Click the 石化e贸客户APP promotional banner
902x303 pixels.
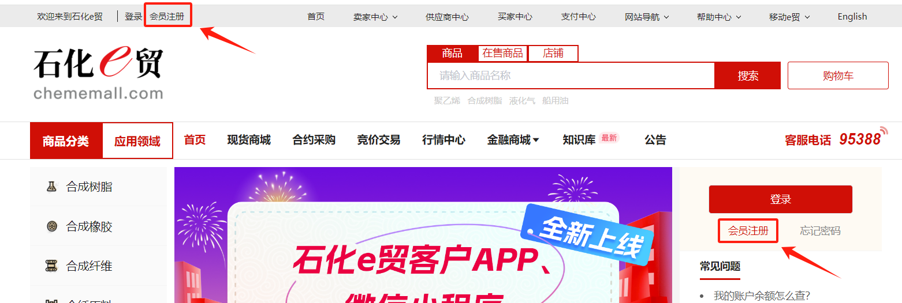(x=423, y=235)
